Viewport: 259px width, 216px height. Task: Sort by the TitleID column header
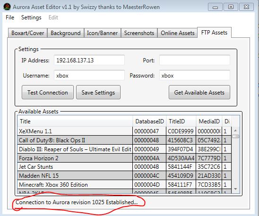click(181, 121)
